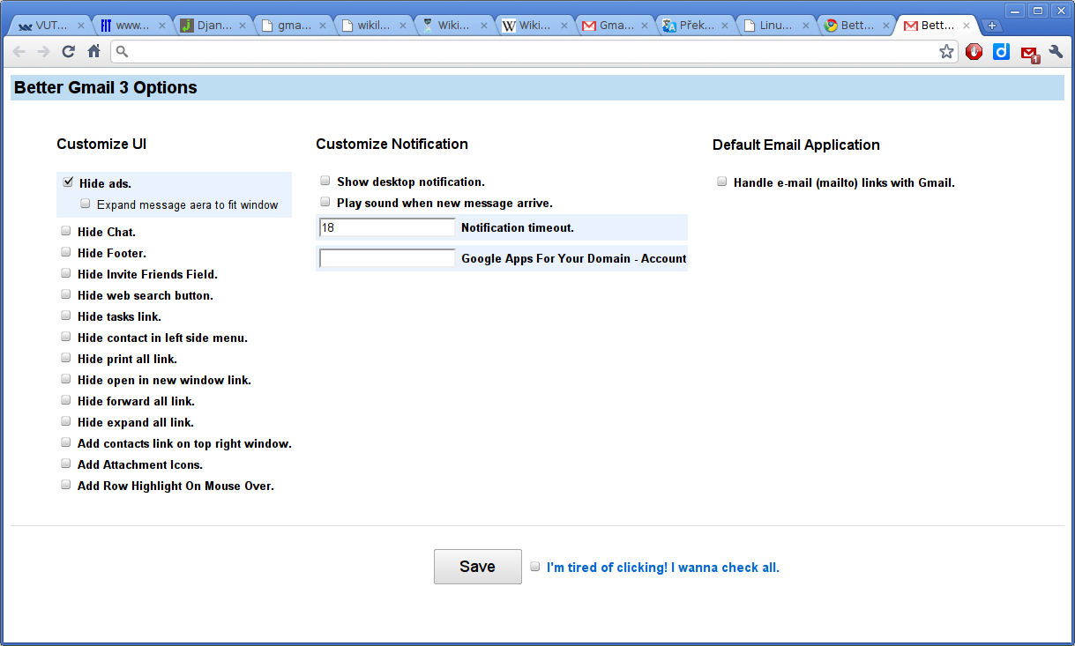Close the active Bett... Gmail tab
1075x646 pixels.
click(x=967, y=26)
